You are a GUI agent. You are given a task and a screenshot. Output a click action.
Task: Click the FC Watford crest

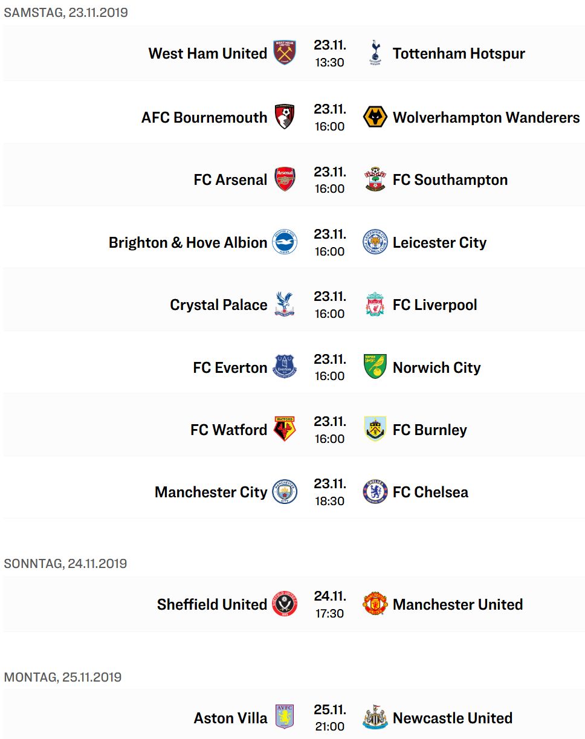click(x=285, y=430)
